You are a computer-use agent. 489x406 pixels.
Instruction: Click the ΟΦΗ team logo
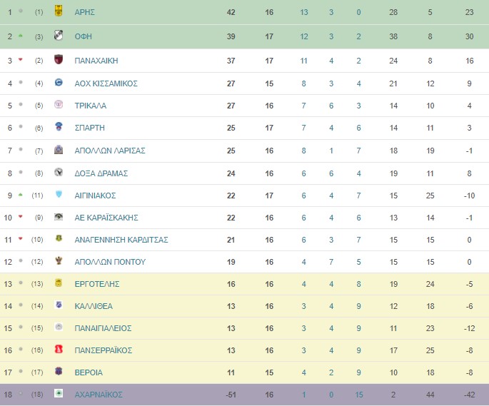pos(59,35)
